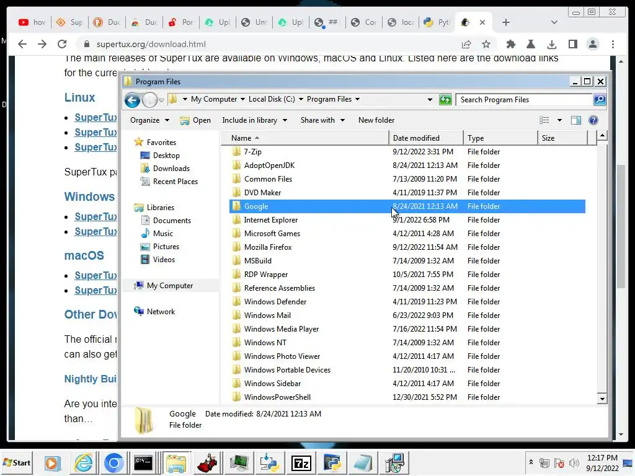Open Internet Explorer from the taskbar

click(84, 462)
